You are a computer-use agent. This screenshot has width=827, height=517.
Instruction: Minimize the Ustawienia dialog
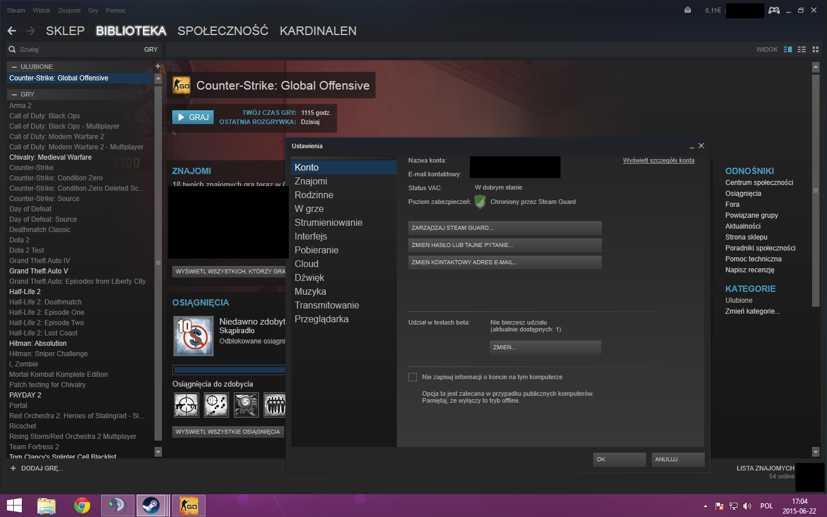point(692,146)
